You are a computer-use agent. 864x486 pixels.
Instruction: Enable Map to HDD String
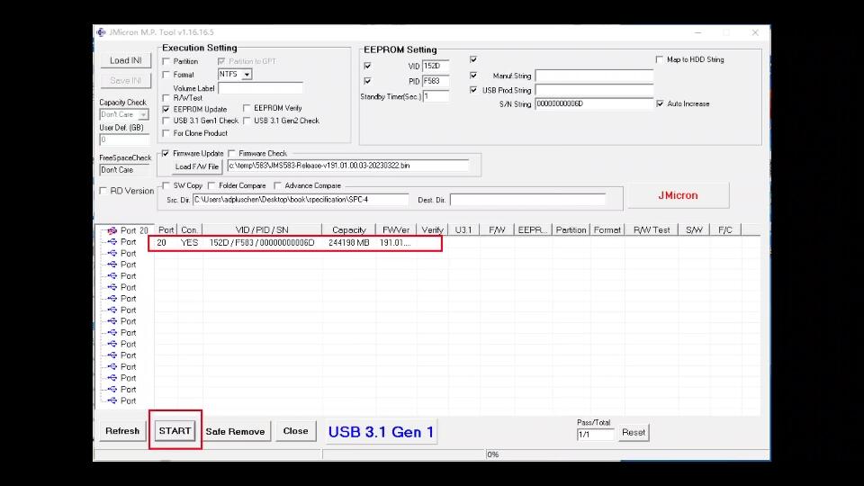click(660, 59)
